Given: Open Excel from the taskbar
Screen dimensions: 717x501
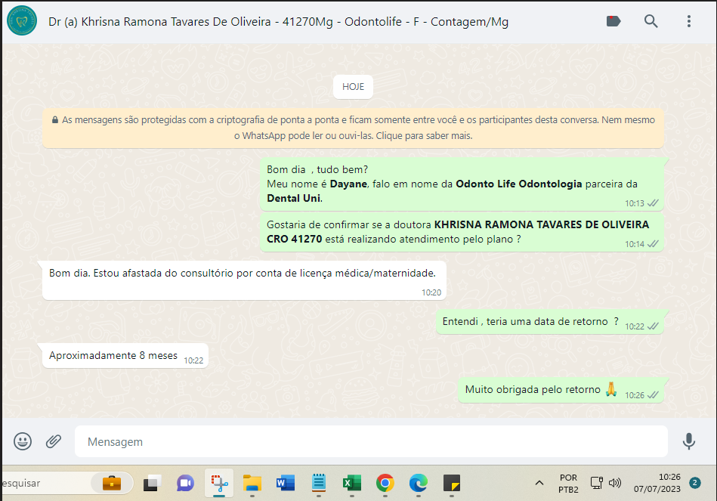Looking at the screenshot, I should point(351,483).
